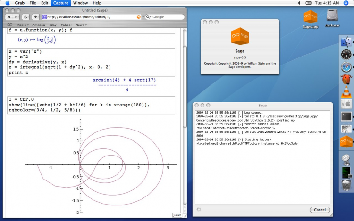The image size is (354, 221).
Task: Launch Safari from the Dock compass icon
Action: click(346, 67)
